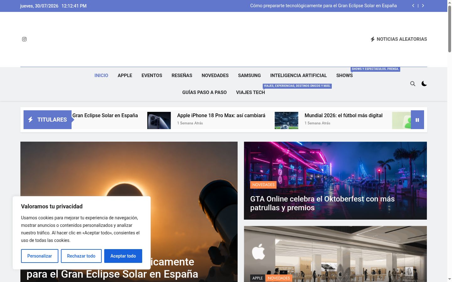This screenshot has width=452, height=282.
Task: Toggle dark mode moon icon
Action: 424,84
